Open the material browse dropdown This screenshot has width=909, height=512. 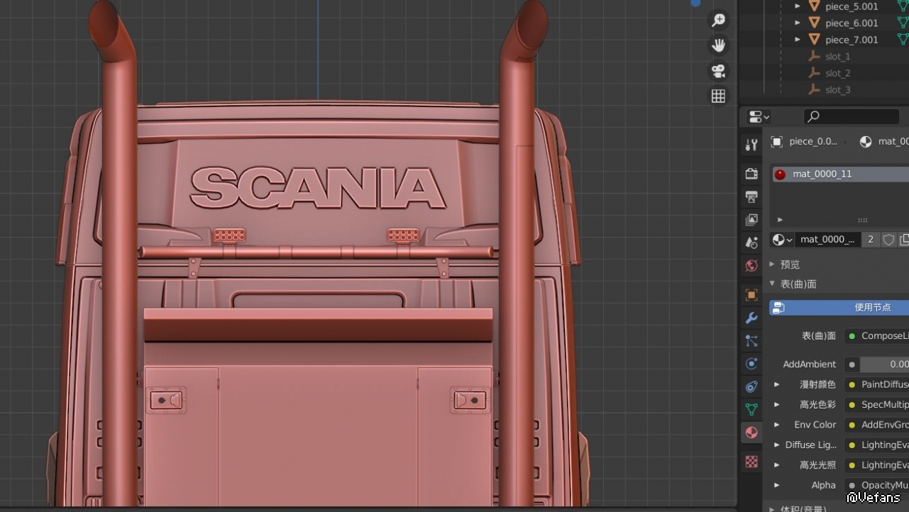click(x=782, y=240)
